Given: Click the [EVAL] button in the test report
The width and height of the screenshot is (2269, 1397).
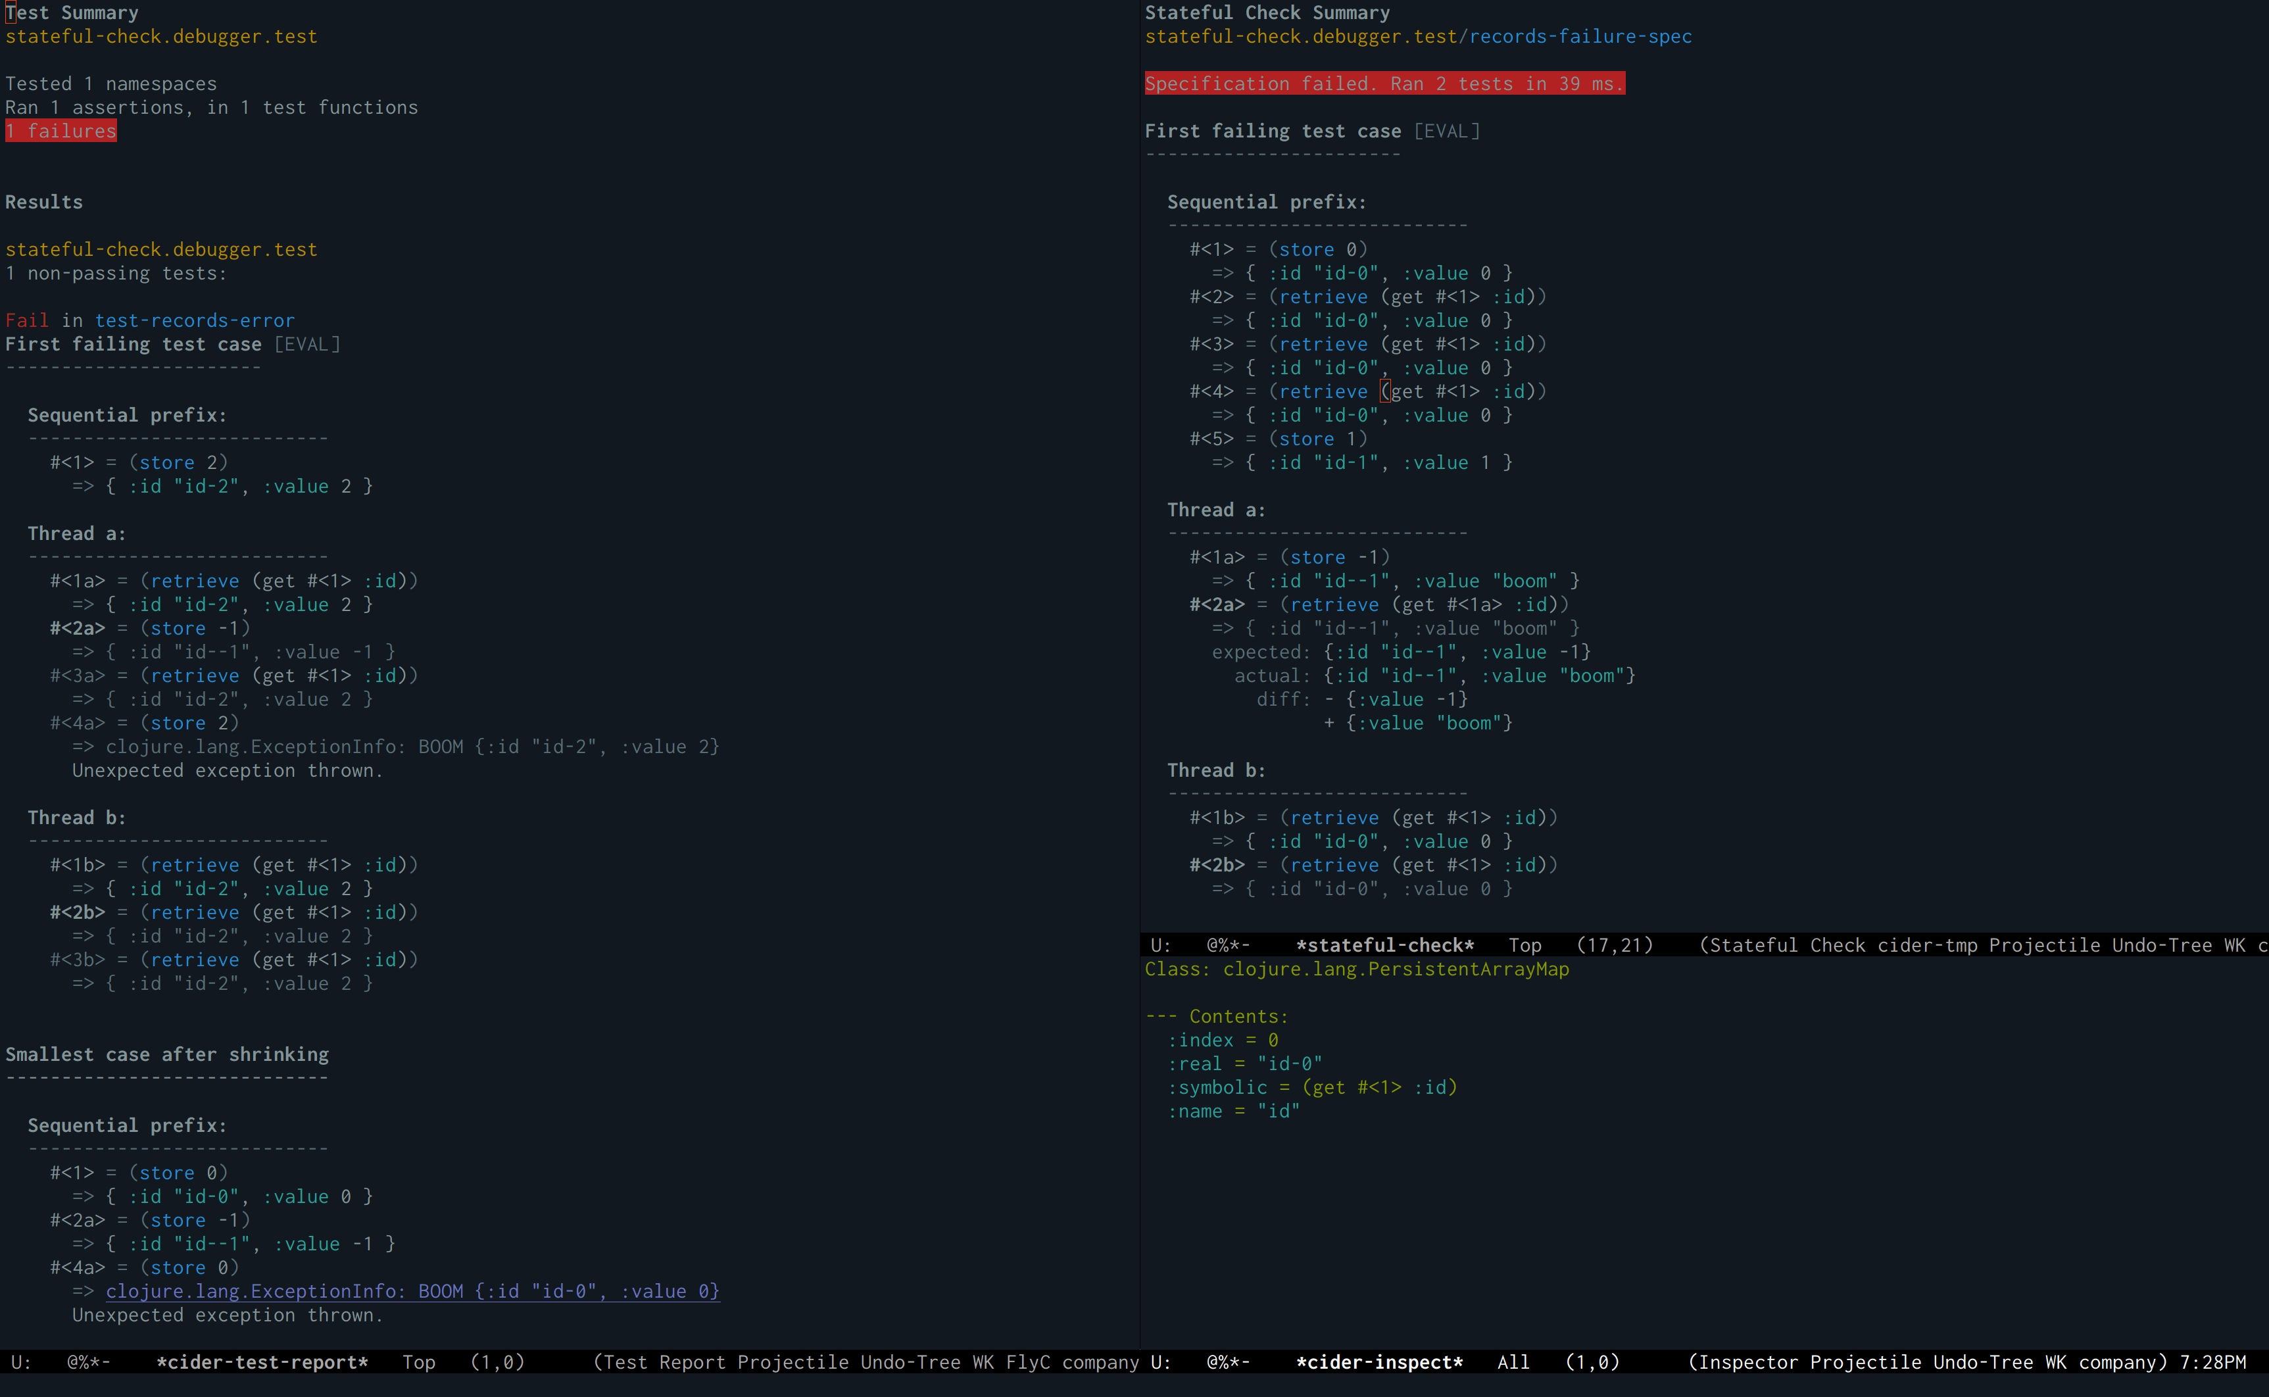Looking at the screenshot, I should [x=308, y=344].
